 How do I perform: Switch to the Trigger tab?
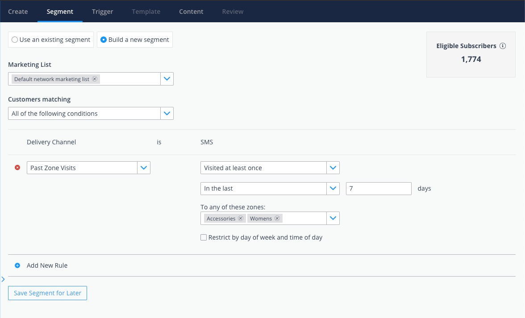tap(102, 12)
